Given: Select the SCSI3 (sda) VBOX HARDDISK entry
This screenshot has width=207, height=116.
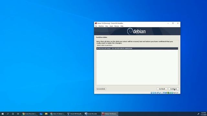Looking at the screenshot, I should click(137, 49).
